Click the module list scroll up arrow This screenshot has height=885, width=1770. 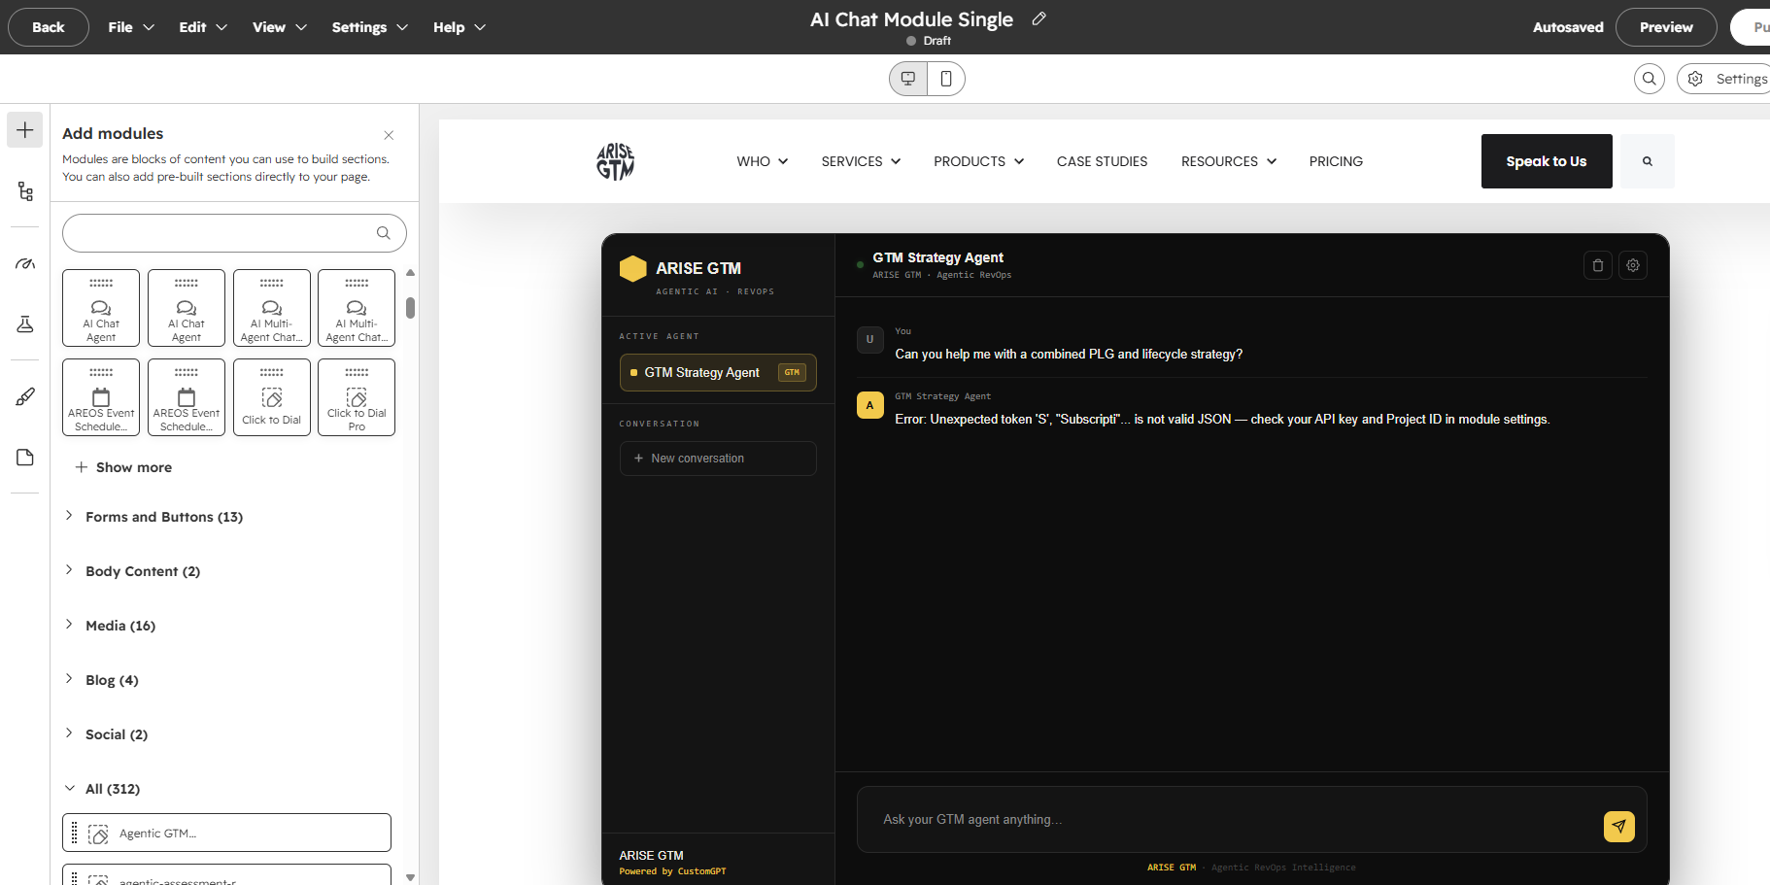coord(411,273)
